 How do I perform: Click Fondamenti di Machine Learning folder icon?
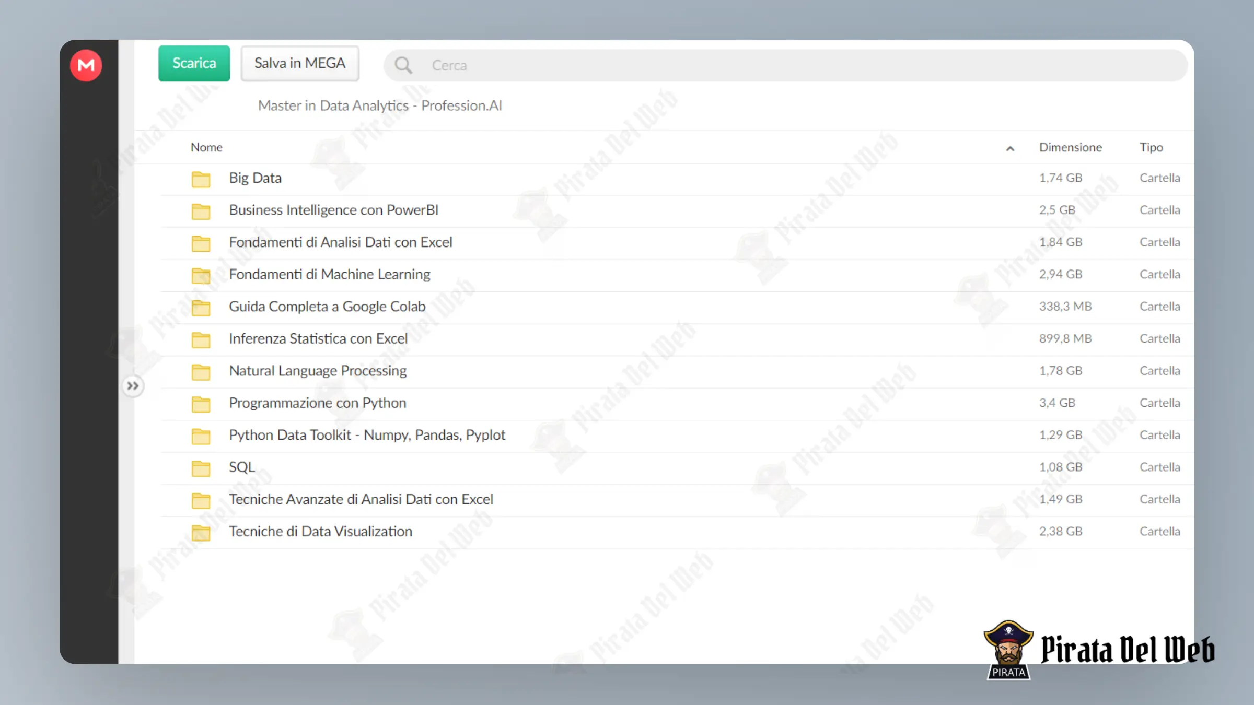pyautogui.click(x=201, y=275)
